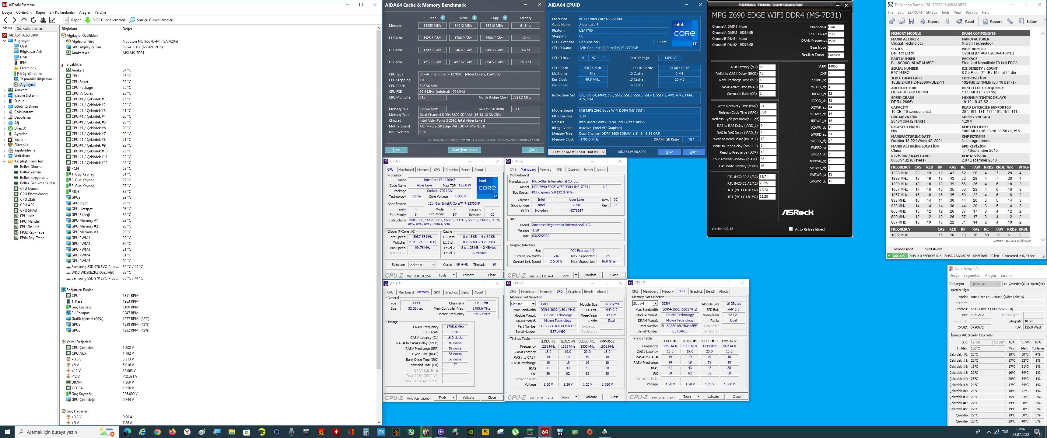Click CAS# Latency (tCL) field in Timing Configurator
The image size is (1047, 438).
pos(767,67)
